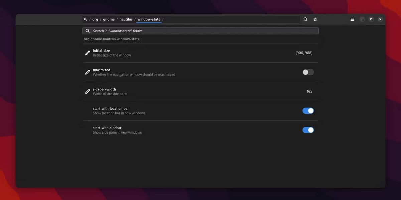The height and width of the screenshot is (200, 401).
Task: Go to the gnome folder via breadcrumb
Action: pos(109,19)
